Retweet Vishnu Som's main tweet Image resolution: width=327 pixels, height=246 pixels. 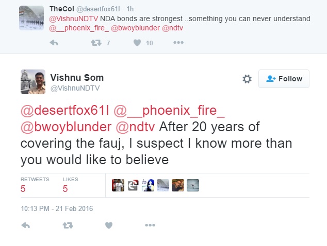(68, 225)
